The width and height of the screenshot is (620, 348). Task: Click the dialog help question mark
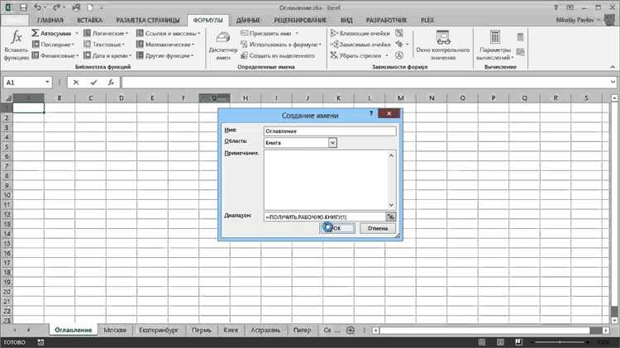371,114
